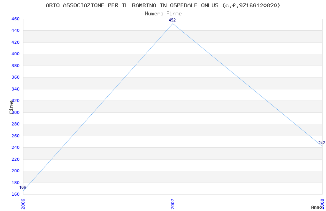Click the 460 y-axis tick label
Viewport: 326px width, 211px height.
point(15,19)
